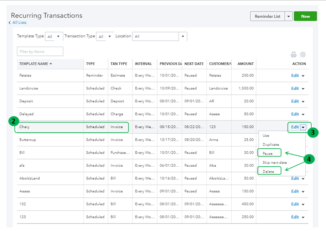Expand the Reminder List arrow dropdown
The width and height of the screenshot is (326, 231).
[x=288, y=16]
